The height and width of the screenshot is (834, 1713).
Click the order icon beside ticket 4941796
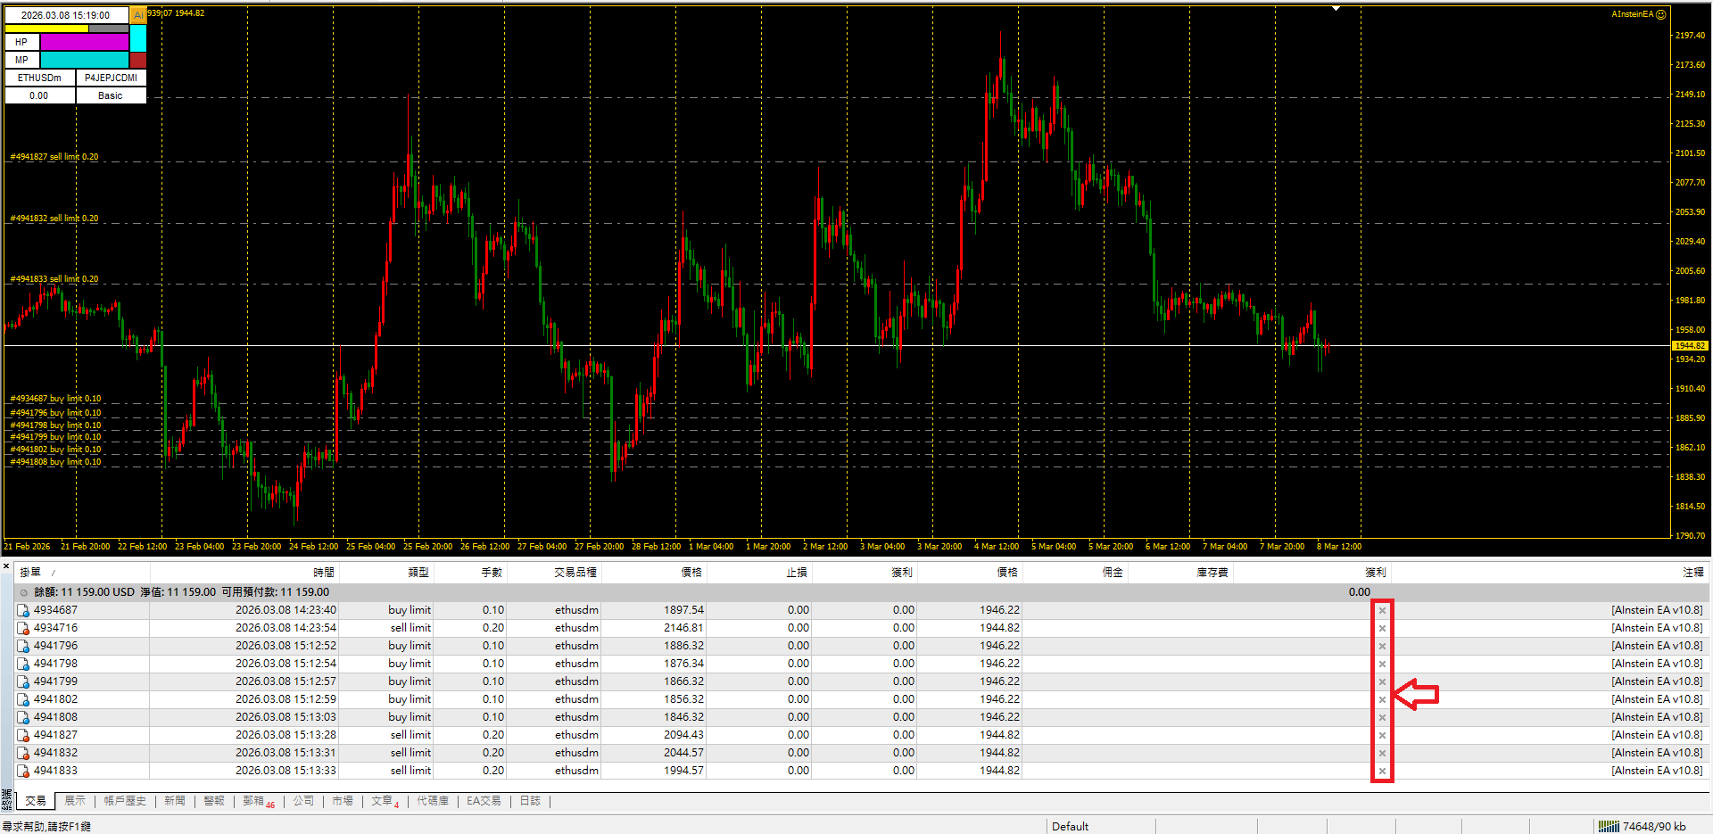click(x=23, y=646)
